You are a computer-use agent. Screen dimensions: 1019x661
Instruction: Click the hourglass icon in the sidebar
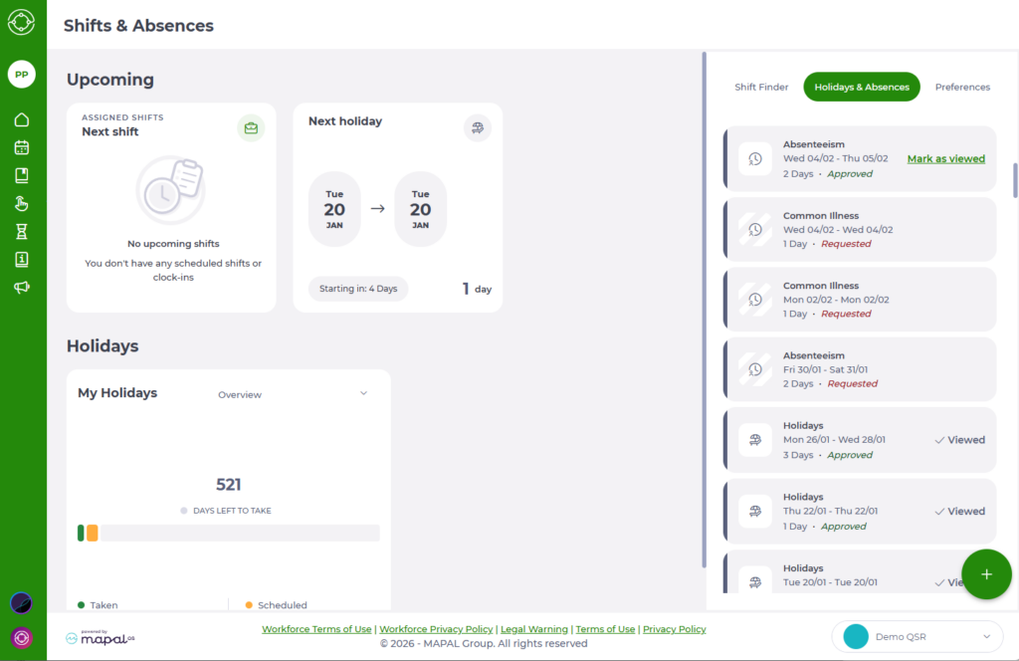pos(21,232)
